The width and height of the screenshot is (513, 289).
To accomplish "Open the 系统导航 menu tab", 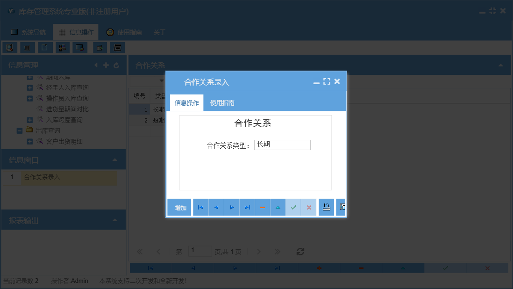I will pos(28,32).
